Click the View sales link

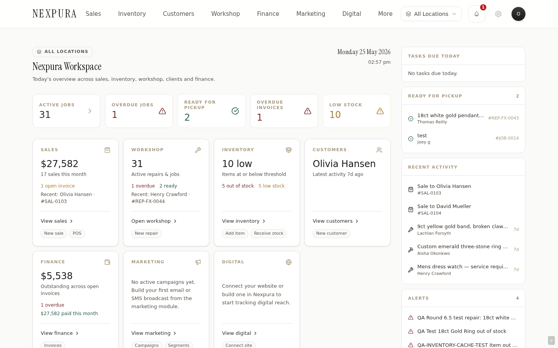[57, 221]
